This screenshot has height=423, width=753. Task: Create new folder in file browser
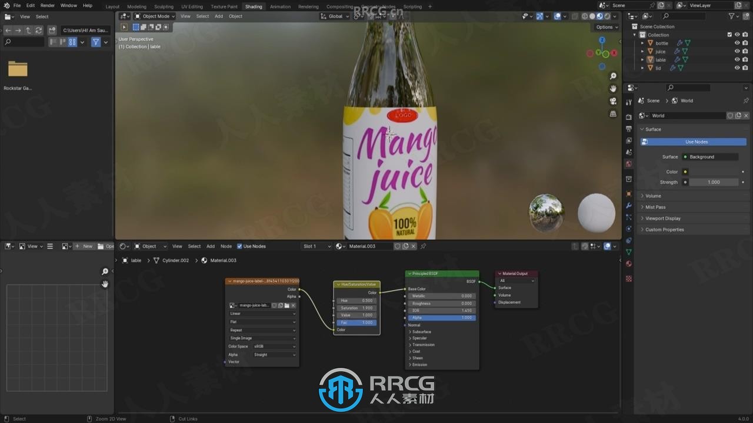(x=52, y=30)
